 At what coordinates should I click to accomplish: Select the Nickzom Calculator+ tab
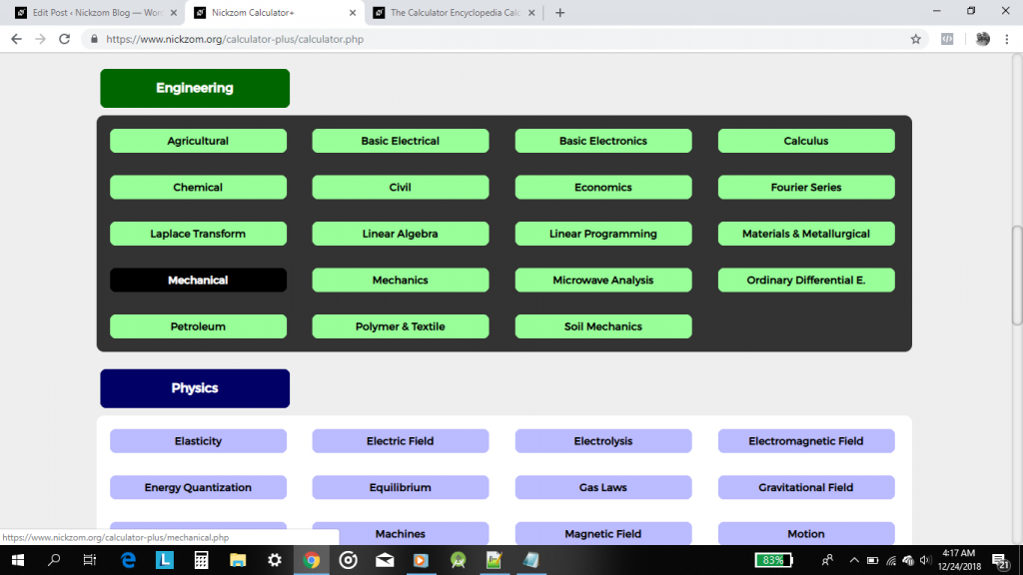click(276, 12)
